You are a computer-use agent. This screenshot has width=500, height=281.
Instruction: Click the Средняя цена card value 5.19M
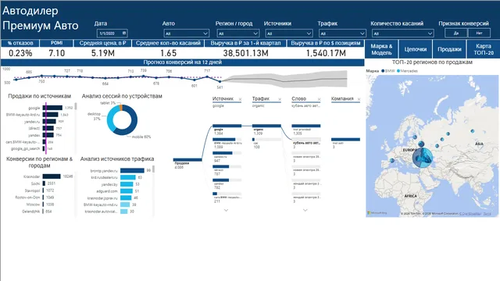[102, 53]
